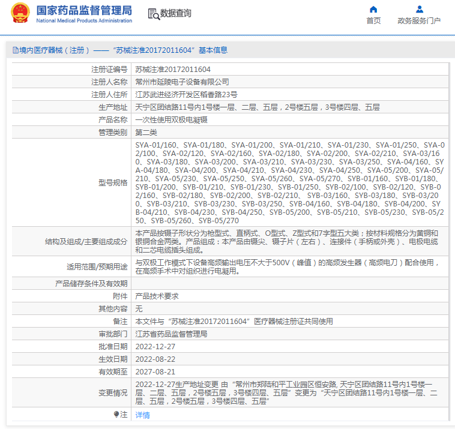Open the 数据查询 search icon
455x429 pixels.
pos(154,14)
